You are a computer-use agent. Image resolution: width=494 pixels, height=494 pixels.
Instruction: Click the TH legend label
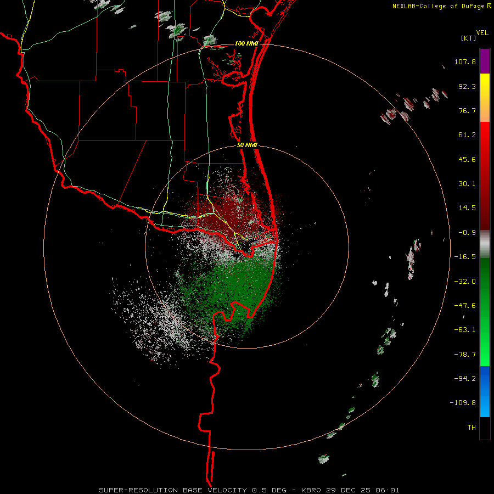471,428
